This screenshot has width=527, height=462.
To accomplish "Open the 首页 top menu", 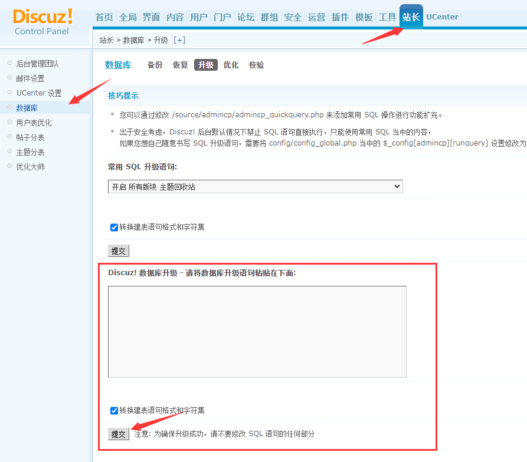I will [104, 17].
